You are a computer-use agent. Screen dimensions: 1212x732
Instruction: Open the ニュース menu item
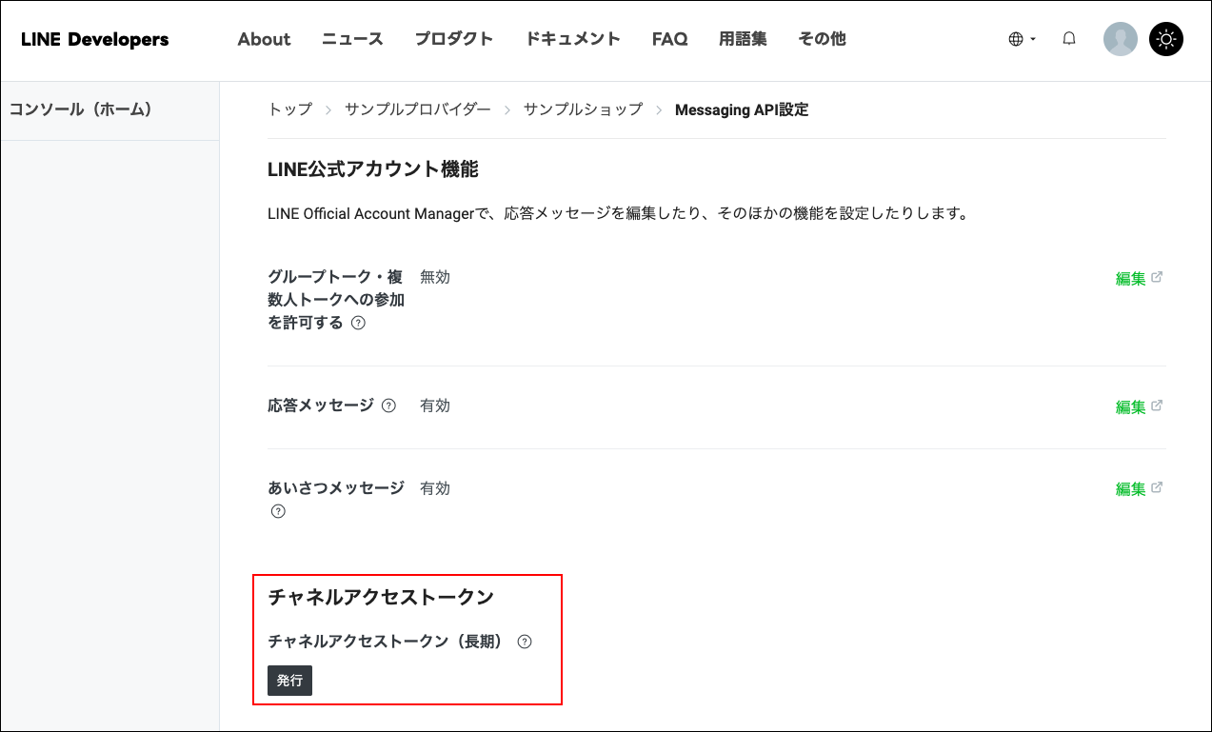[352, 39]
